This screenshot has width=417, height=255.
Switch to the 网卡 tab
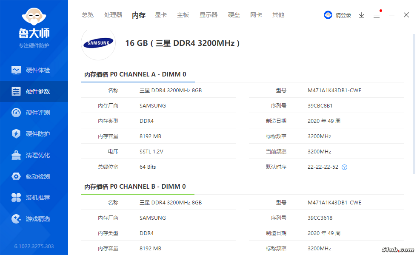point(256,15)
